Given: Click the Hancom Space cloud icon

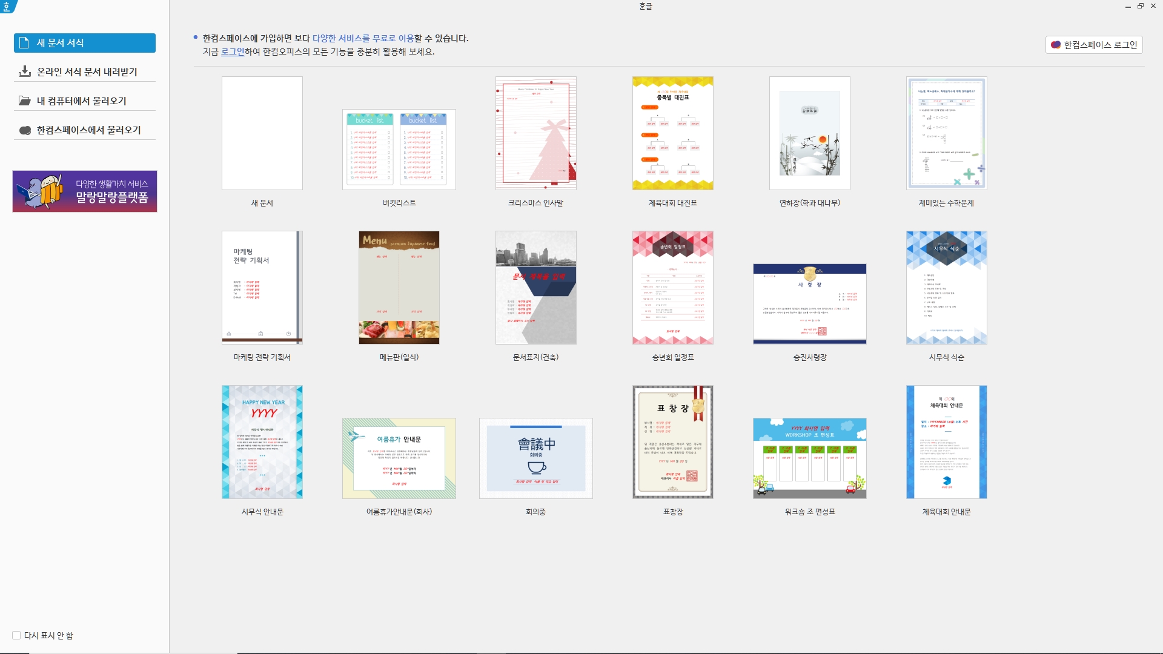Looking at the screenshot, I should 25,130.
